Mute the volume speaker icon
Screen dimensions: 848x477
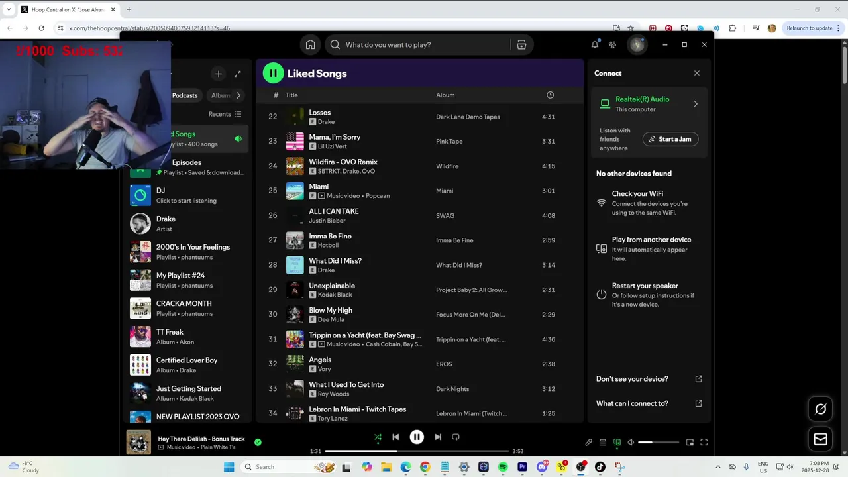(631, 442)
